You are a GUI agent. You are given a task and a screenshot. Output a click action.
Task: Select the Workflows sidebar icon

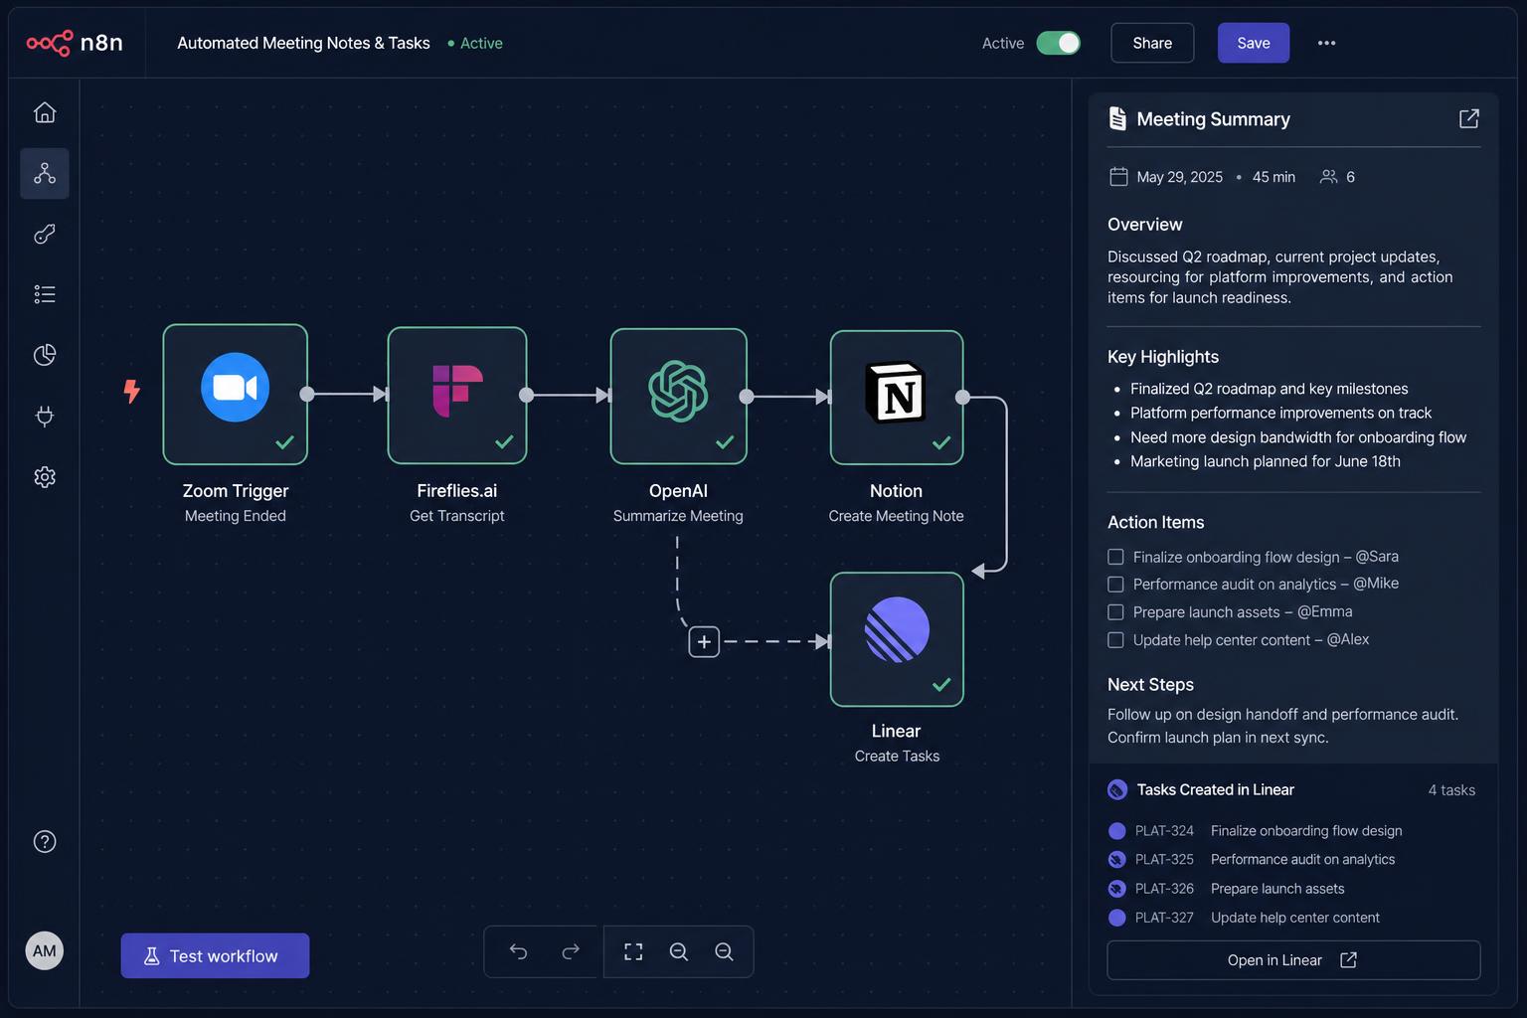click(45, 173)
